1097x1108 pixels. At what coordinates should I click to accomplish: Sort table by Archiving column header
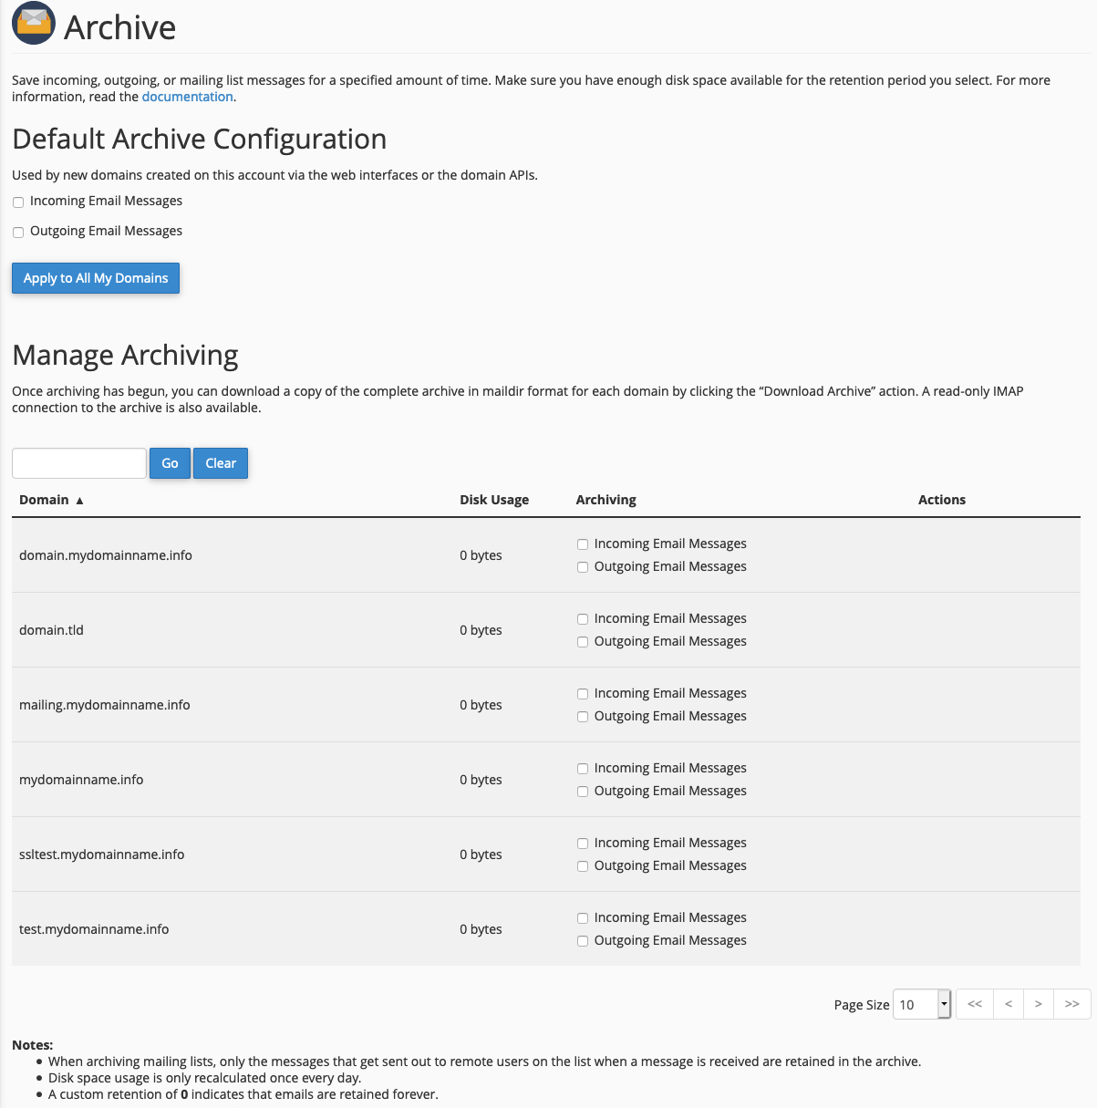[605, 500]
